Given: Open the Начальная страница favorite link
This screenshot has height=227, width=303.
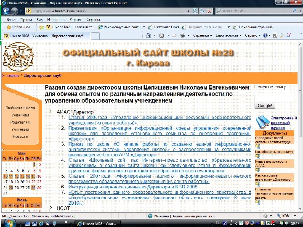Looking at the screenshot, I should pos(253,27).
